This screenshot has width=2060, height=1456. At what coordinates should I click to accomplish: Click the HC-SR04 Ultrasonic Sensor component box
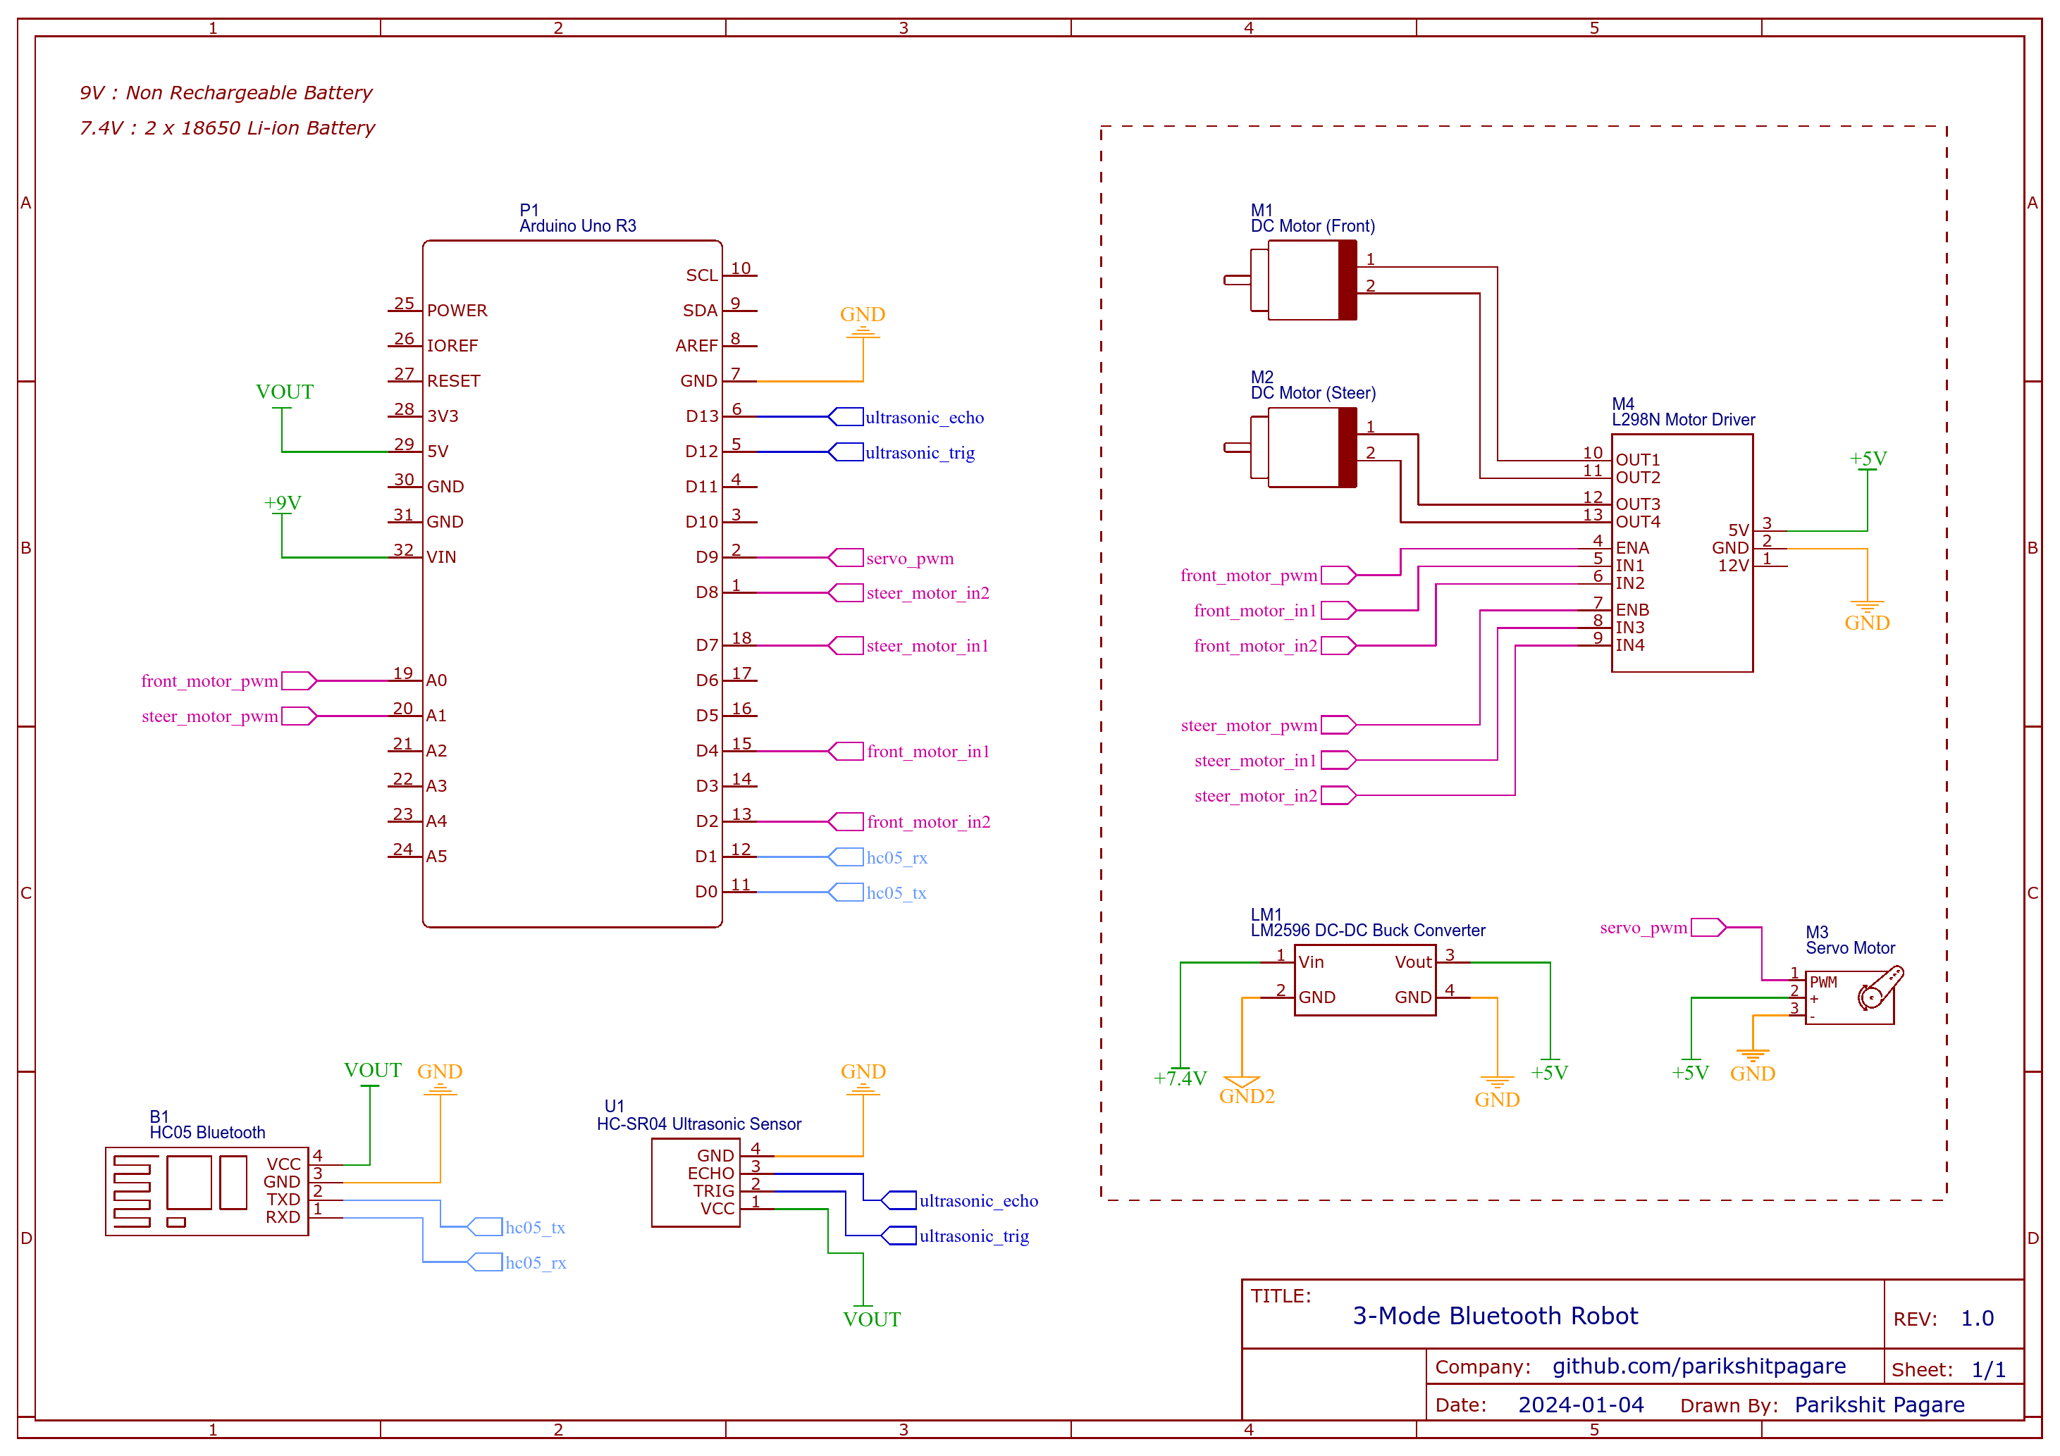696,1183
